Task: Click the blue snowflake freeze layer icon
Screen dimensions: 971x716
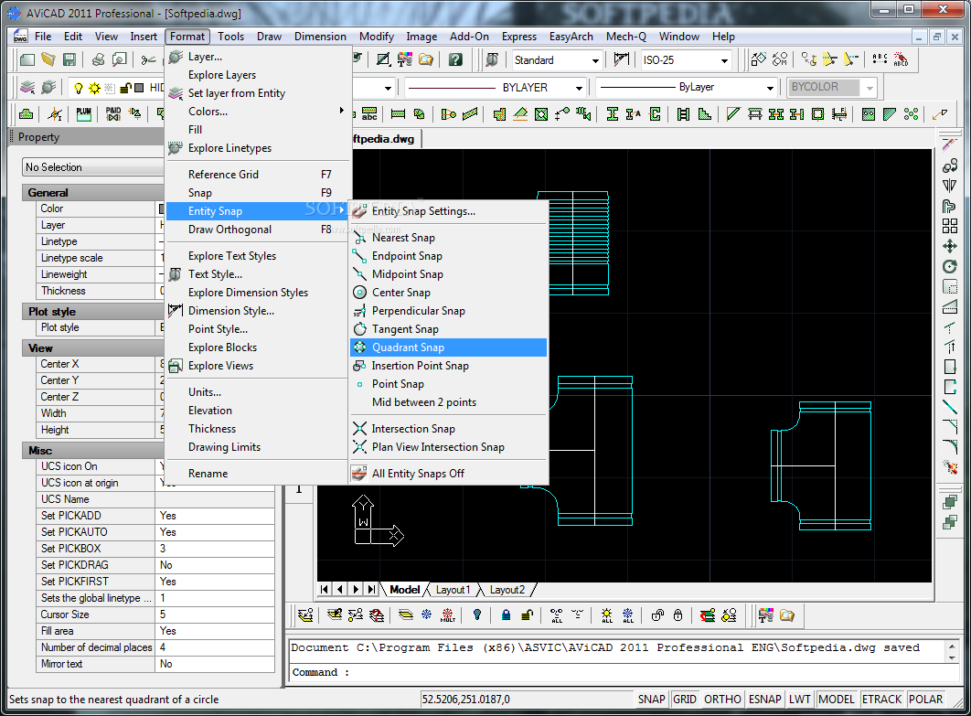Action: (427, 615)
